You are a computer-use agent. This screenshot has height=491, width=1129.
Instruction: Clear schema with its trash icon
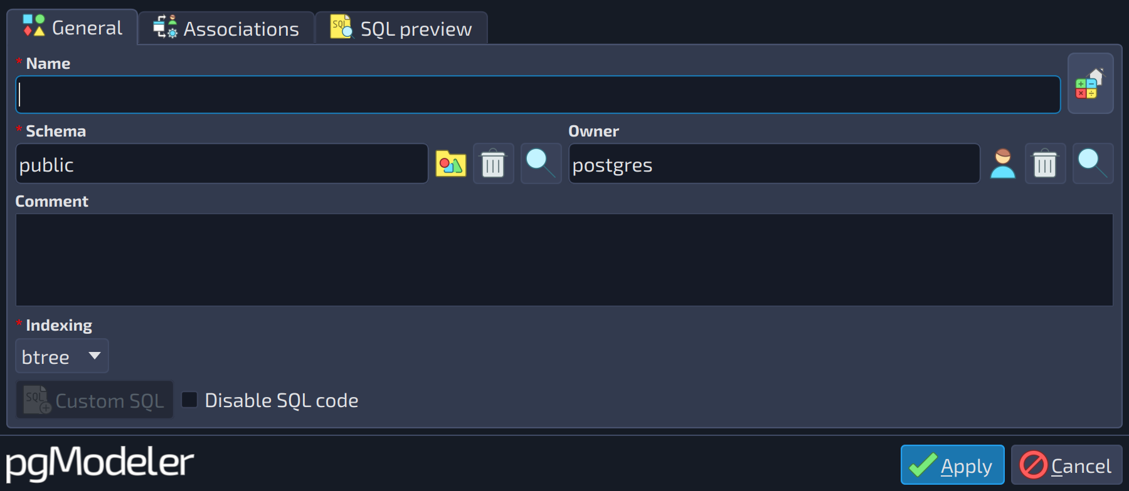click(493, 163)
